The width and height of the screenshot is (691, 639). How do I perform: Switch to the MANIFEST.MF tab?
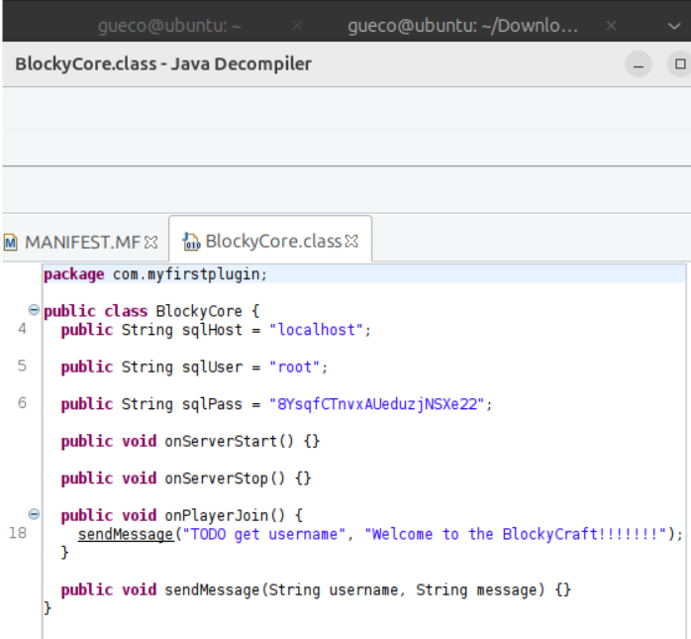81,242
